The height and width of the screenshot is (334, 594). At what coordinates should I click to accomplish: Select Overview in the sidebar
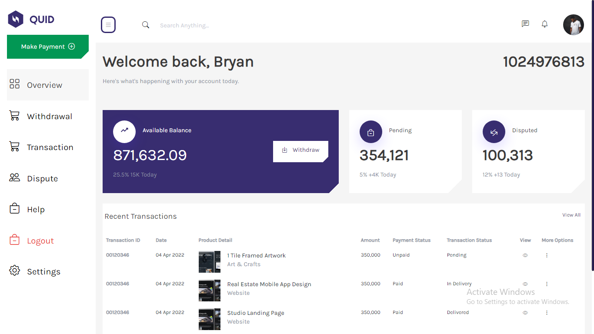(44, 84)
